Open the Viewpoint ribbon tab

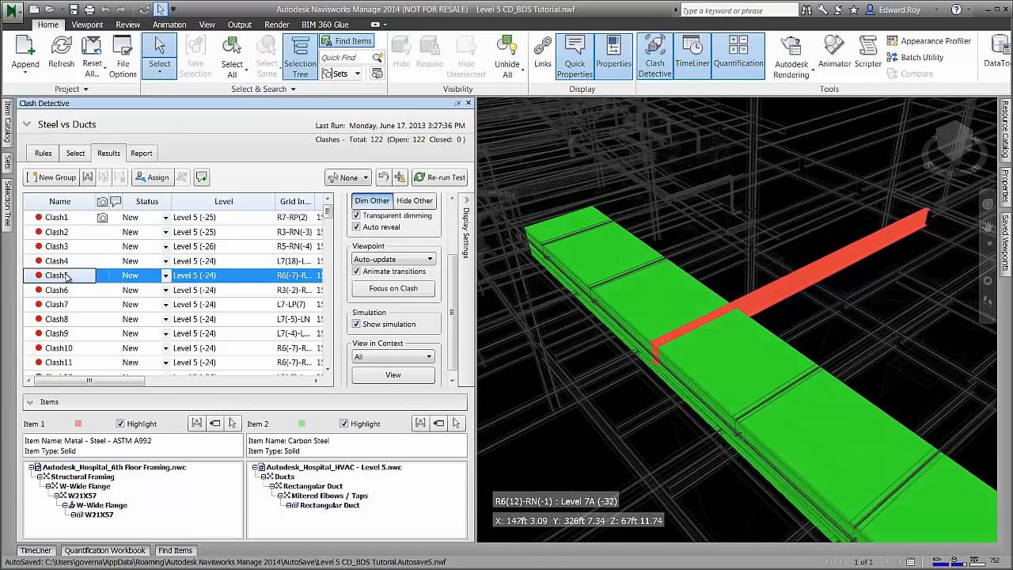[87, 25]
